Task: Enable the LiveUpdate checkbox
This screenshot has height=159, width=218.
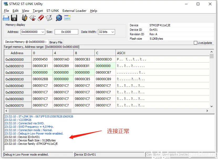Action: point(195,43)
